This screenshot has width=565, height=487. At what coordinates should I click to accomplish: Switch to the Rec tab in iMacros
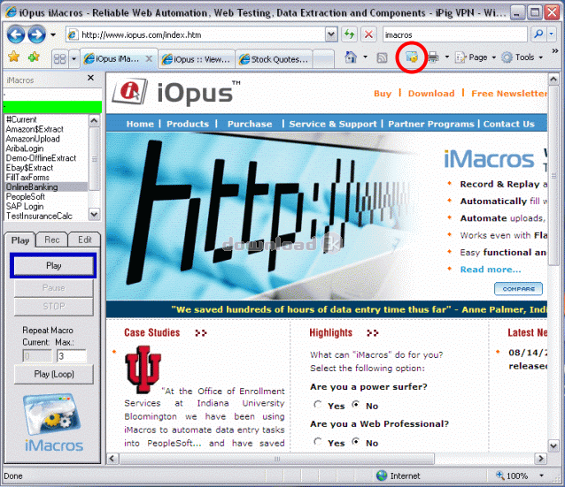coord(52,240)
